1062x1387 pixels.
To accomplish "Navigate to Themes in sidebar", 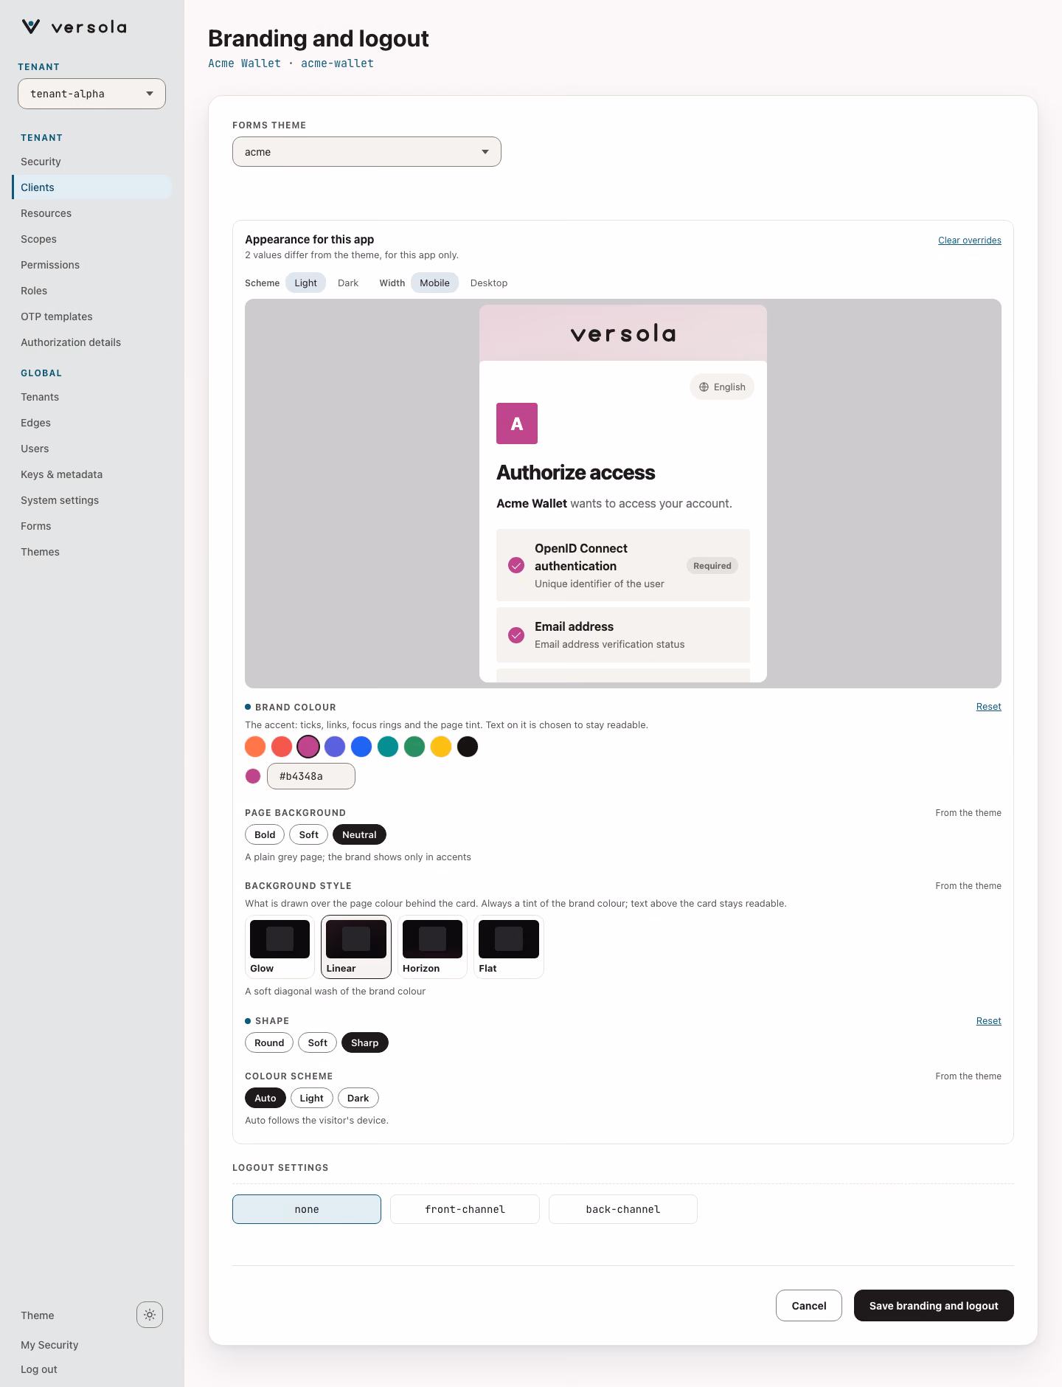I will point(91,552).
